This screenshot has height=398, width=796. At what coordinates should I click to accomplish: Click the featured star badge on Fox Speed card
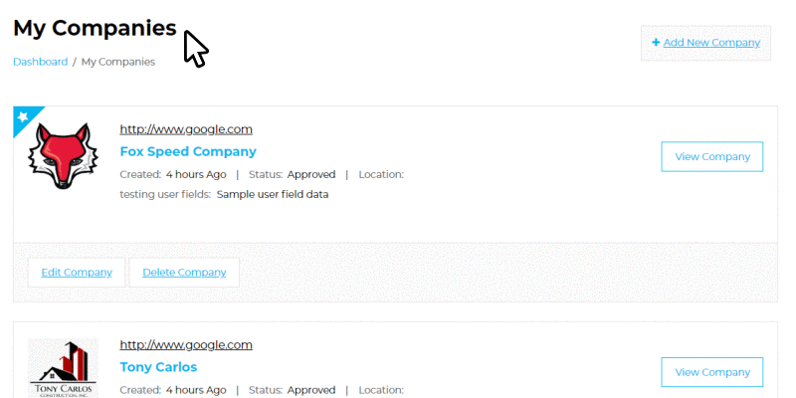tap(23, 117)
